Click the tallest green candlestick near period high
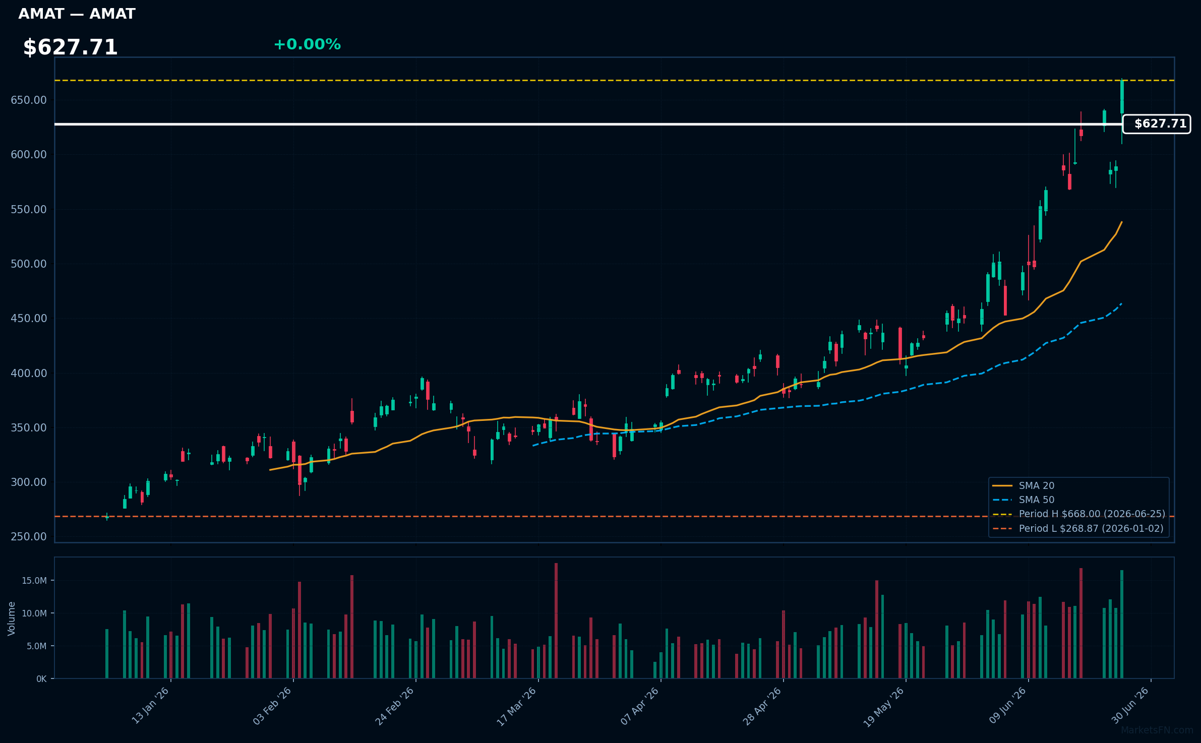Image resolution: width=1201 pixels, height=743 pixels. (1122, 97)
